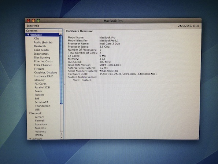Select the Hardware category row

42,34
